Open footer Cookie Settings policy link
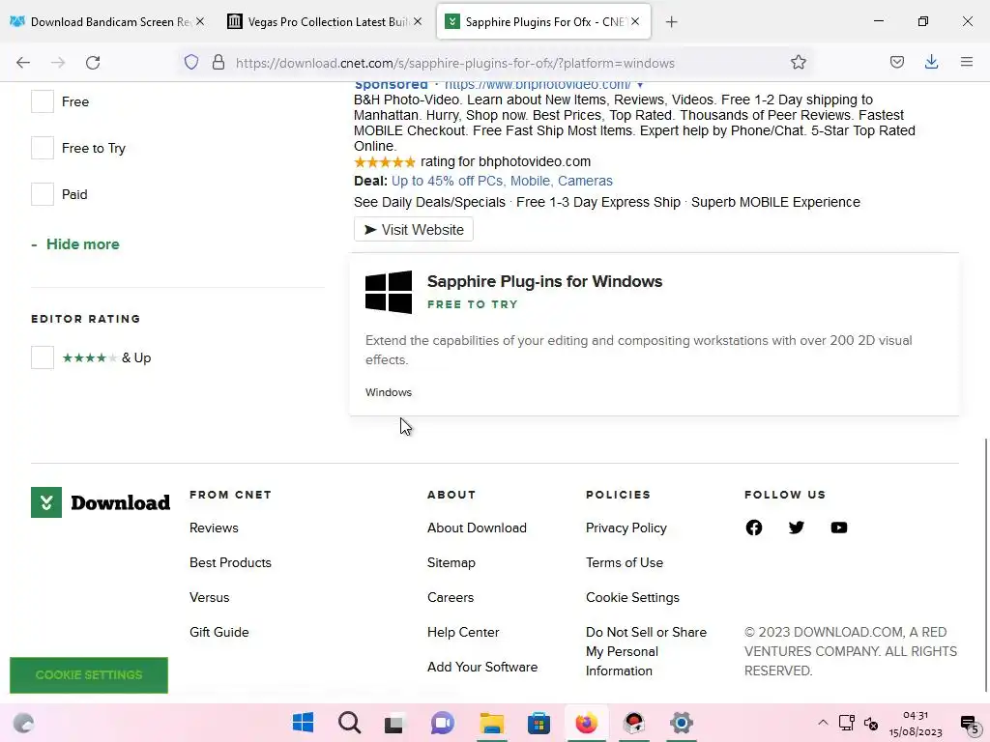 pos(632,597)
